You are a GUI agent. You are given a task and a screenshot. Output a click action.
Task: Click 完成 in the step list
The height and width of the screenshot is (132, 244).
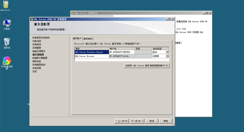pos(35,72)
